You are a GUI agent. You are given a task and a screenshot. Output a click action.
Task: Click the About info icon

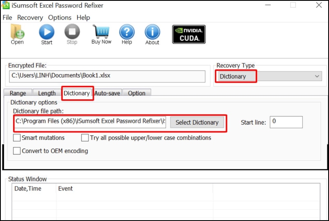click(x=152, y=32)
